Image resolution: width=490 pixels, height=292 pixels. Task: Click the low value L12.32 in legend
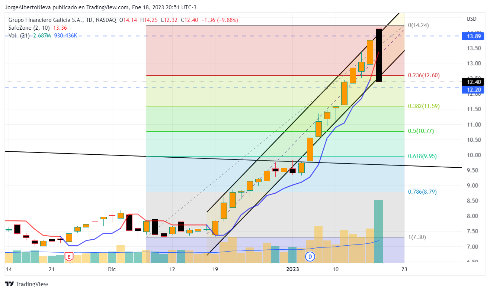170,20
